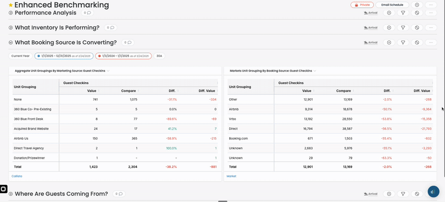Select the Acquired Brand Website row label
The height and width of the screenshot is (202, 445).
coord(31,129)
